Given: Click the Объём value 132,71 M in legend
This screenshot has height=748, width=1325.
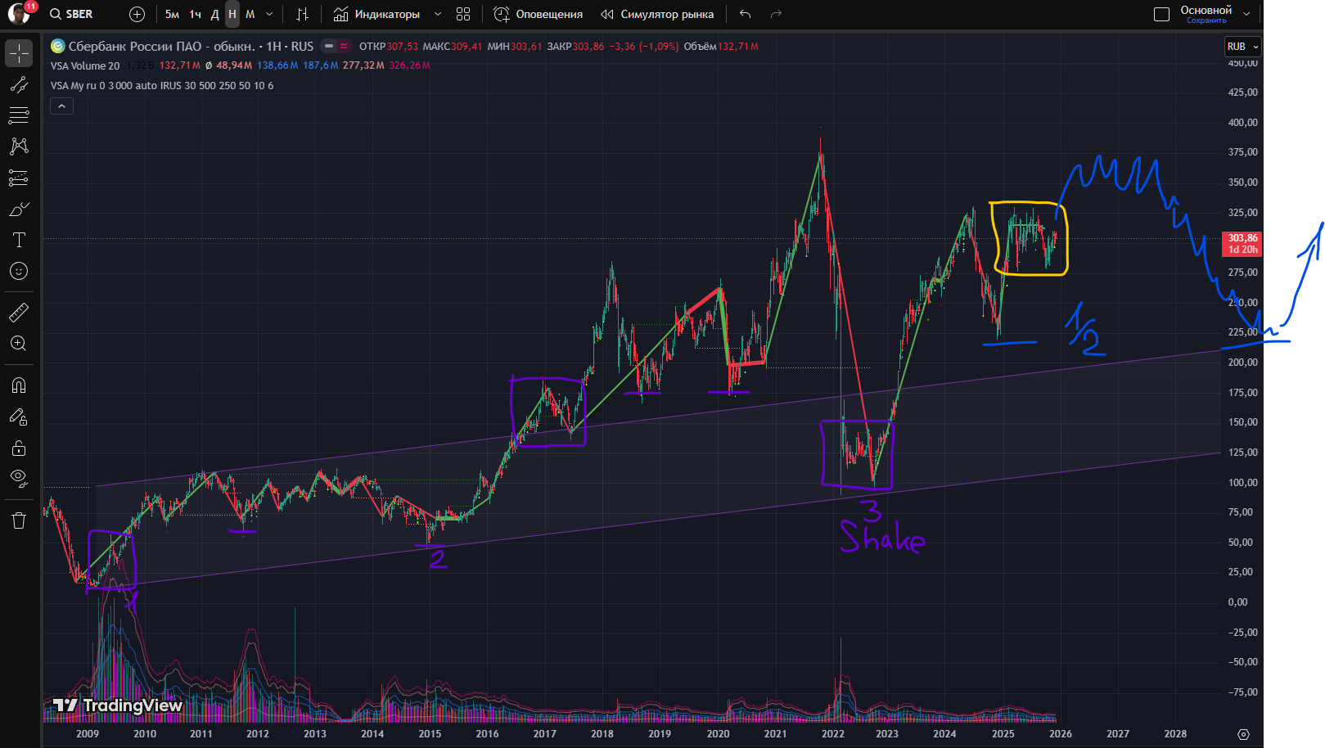Looking at the screenshot, I should point(738,47).
